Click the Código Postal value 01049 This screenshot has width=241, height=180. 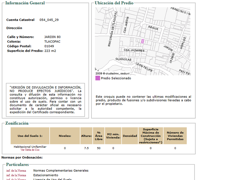49,46
